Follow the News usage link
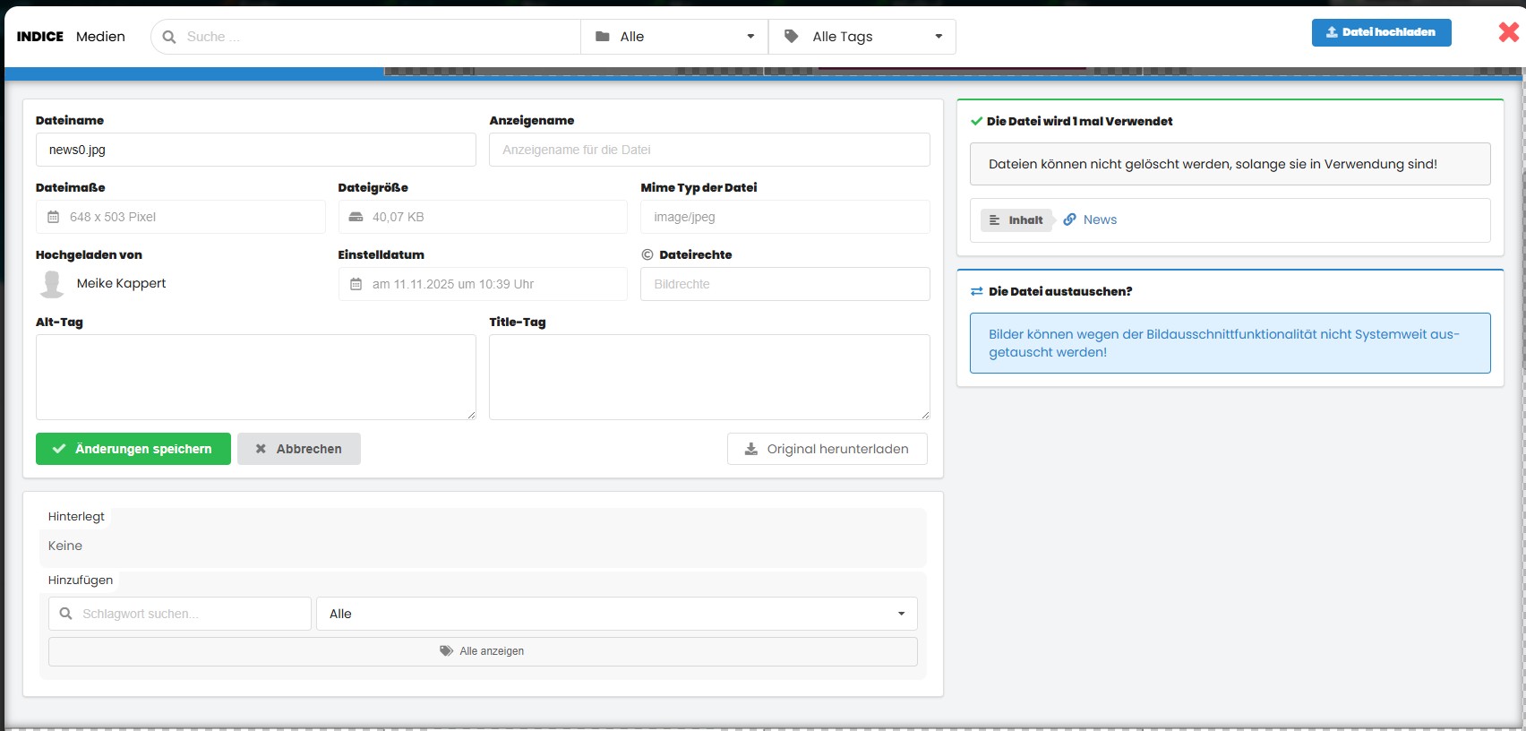 1100,219
